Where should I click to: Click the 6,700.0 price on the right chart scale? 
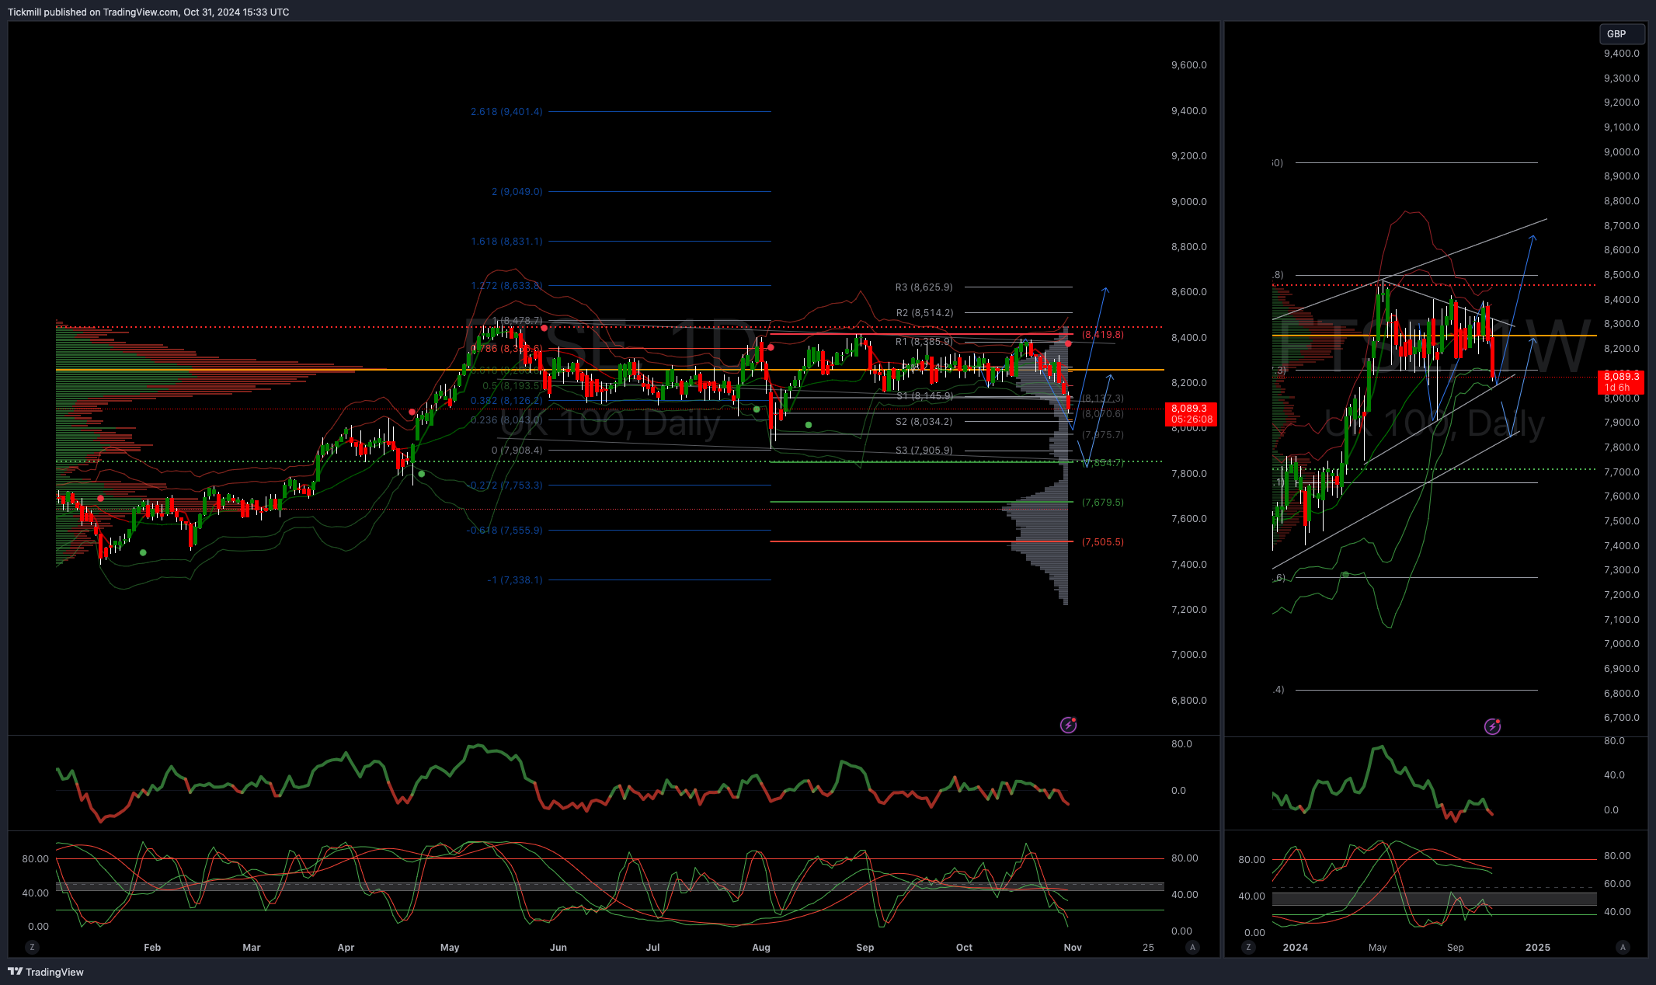1622,717
